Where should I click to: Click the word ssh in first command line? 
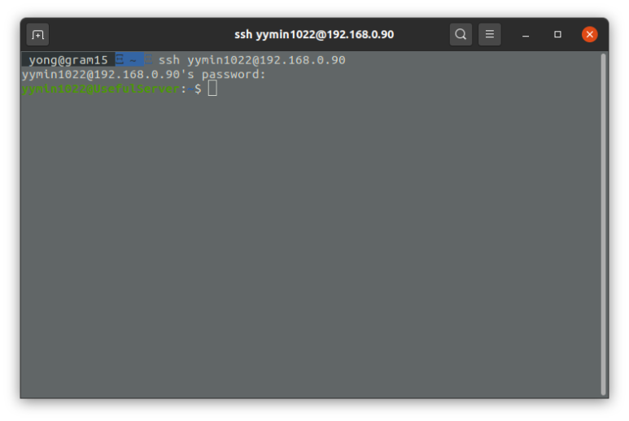169,60
